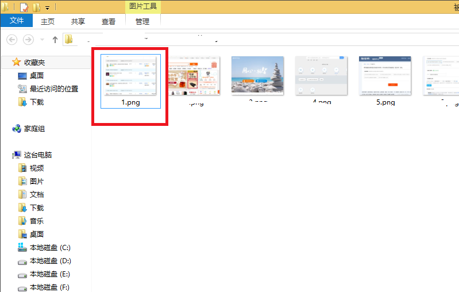Click the window folder icon in title bar
Viewport: 459px width, 292px height.
[5, 7]
